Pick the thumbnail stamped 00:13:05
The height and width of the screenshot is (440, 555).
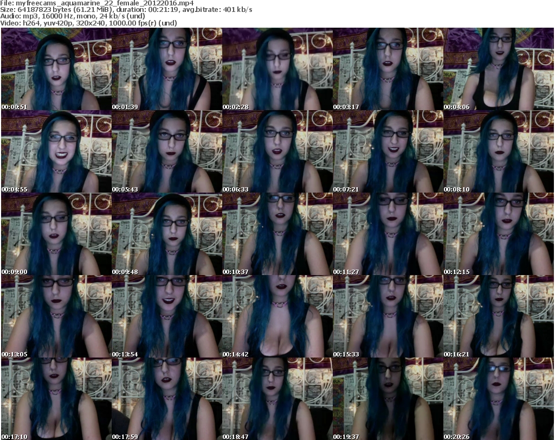(56, 316)
